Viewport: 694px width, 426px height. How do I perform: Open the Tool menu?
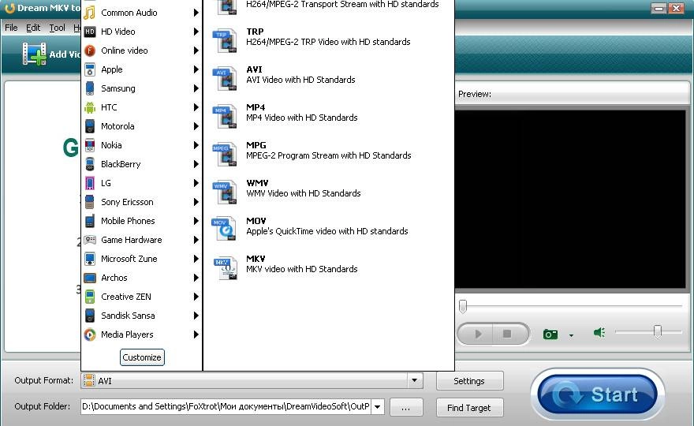(57, 28)
